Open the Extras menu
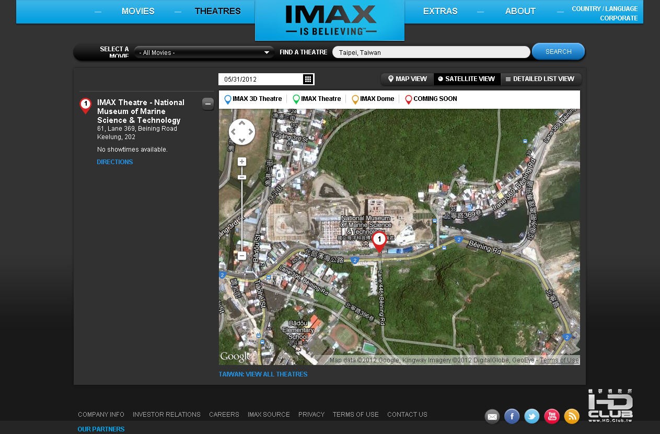 440,11
